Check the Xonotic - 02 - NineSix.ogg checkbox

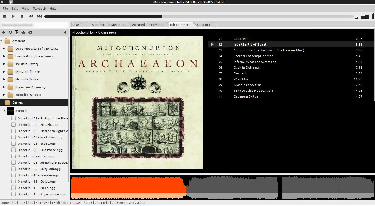(13, 125)
